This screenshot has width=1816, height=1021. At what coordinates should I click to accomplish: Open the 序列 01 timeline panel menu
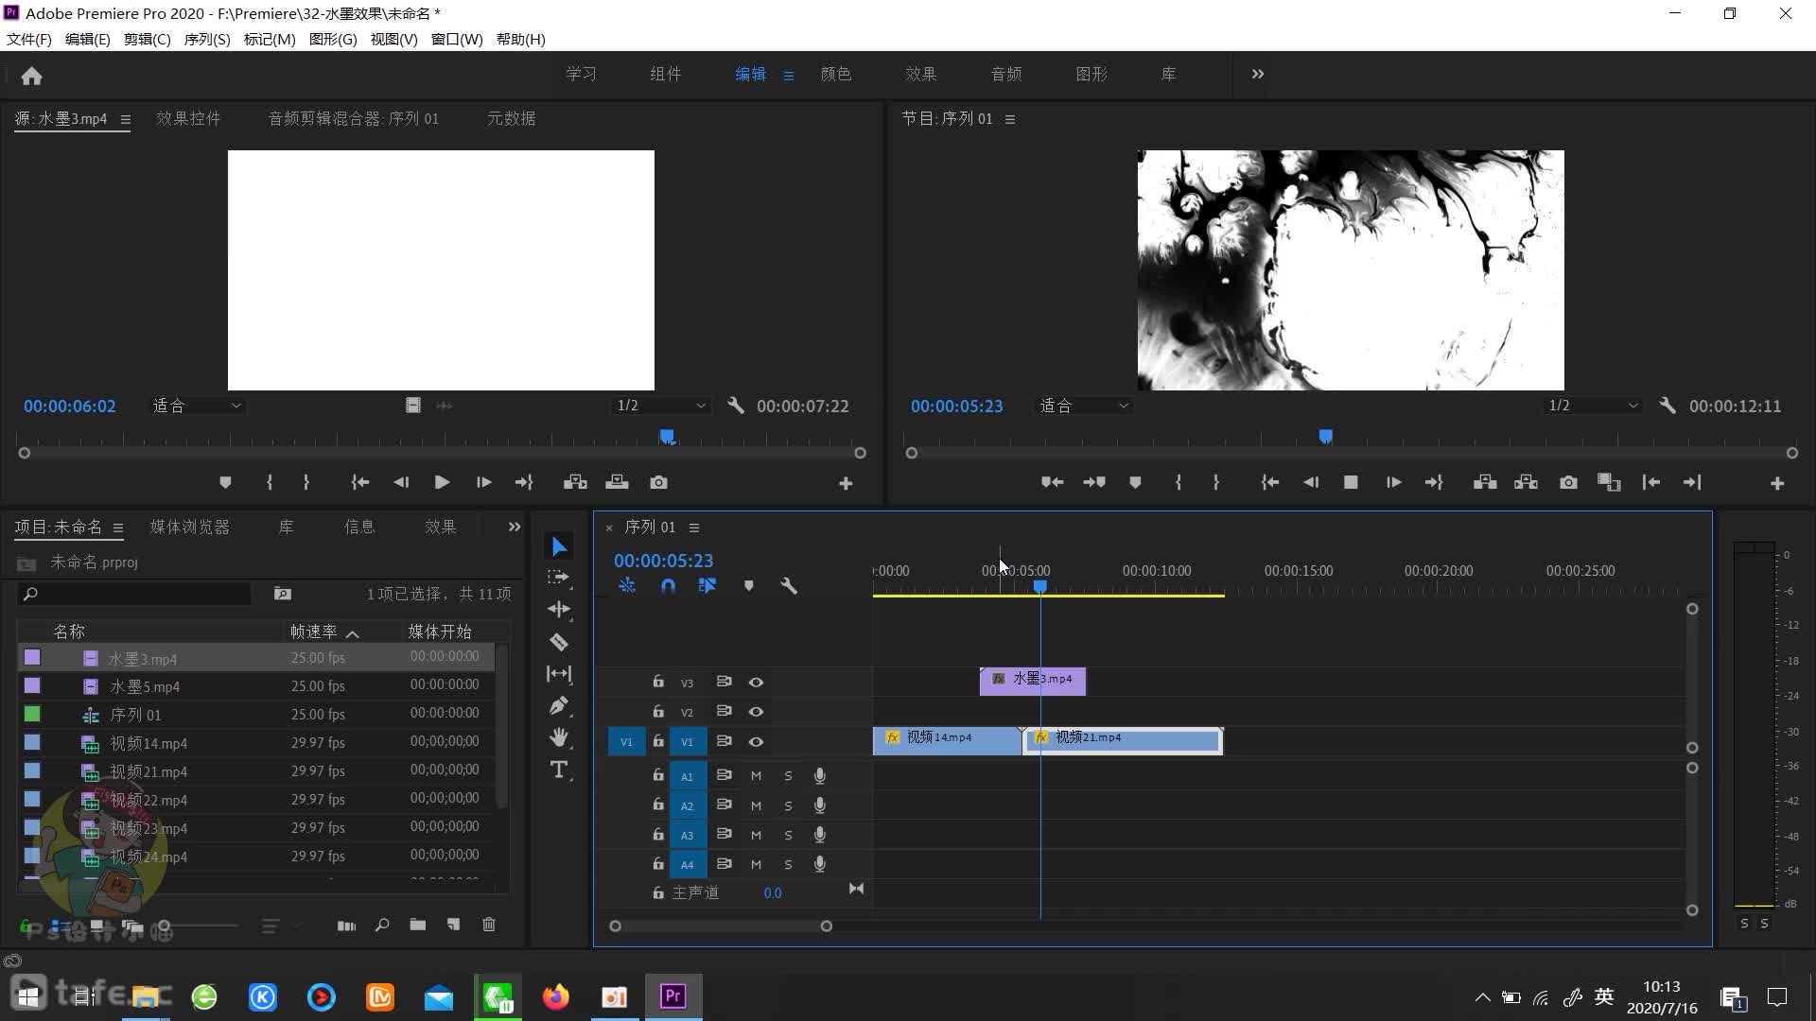click(694, 528)
